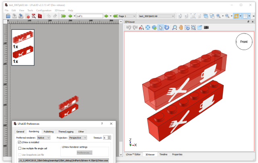Open the File menu

[x=6, y=10]
